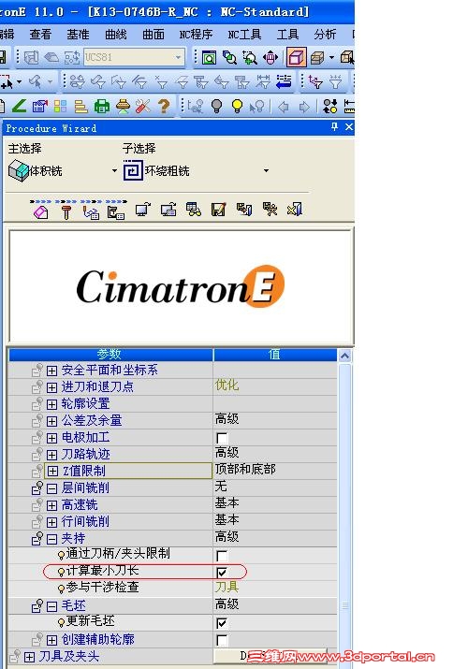
Task: Open the NC工具 menu
Action: (244, 34)
